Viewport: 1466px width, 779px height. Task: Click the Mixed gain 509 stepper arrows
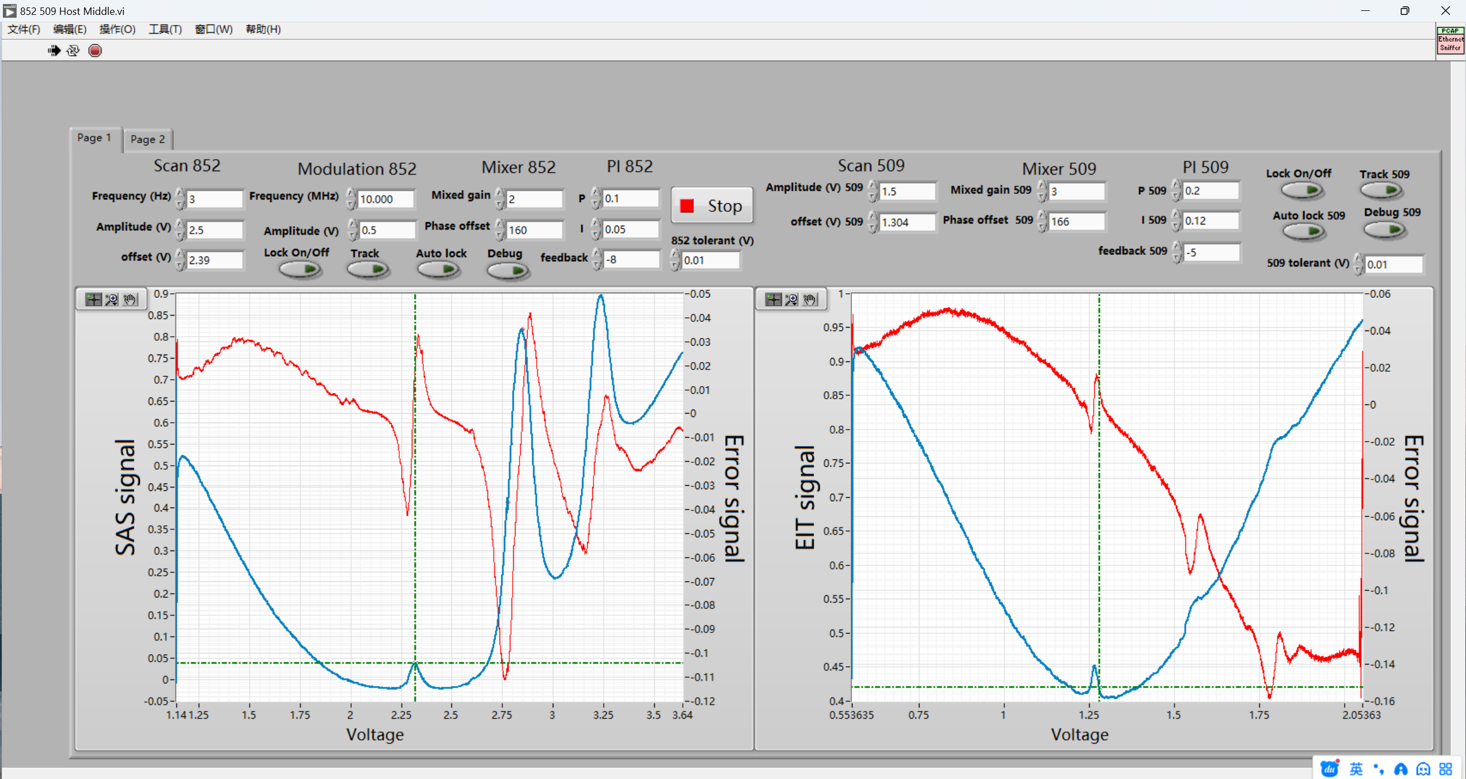pyautogui.click(x=1042, y=191)
